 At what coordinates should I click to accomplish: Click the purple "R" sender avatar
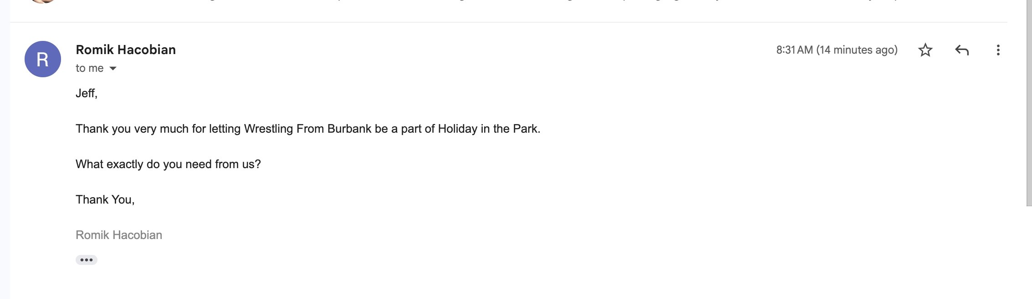pyautogui.click(x=43, y=59)
